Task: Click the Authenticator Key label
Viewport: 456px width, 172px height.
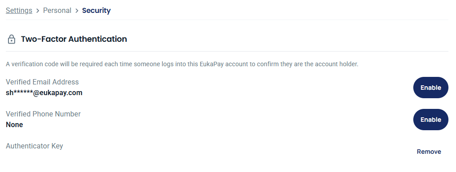Action: pos(34,146)
